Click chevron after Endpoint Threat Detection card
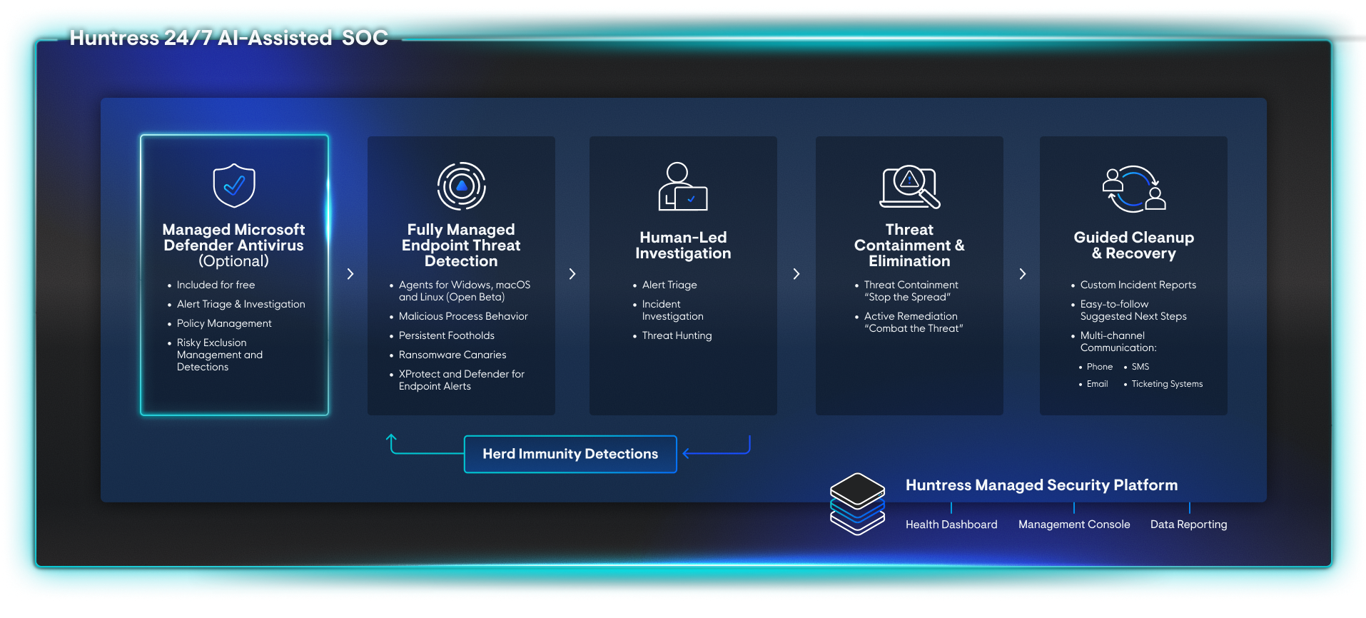This screenshot has height=618, width=1366. [572, 274]
